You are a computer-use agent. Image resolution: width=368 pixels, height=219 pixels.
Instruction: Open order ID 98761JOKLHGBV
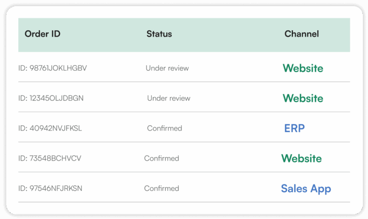click(53, 68)
